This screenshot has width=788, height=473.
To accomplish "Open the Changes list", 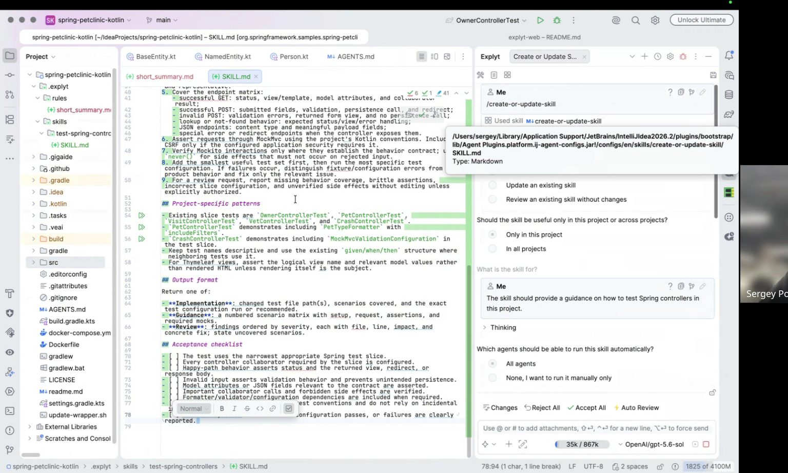I will point(500,408).
